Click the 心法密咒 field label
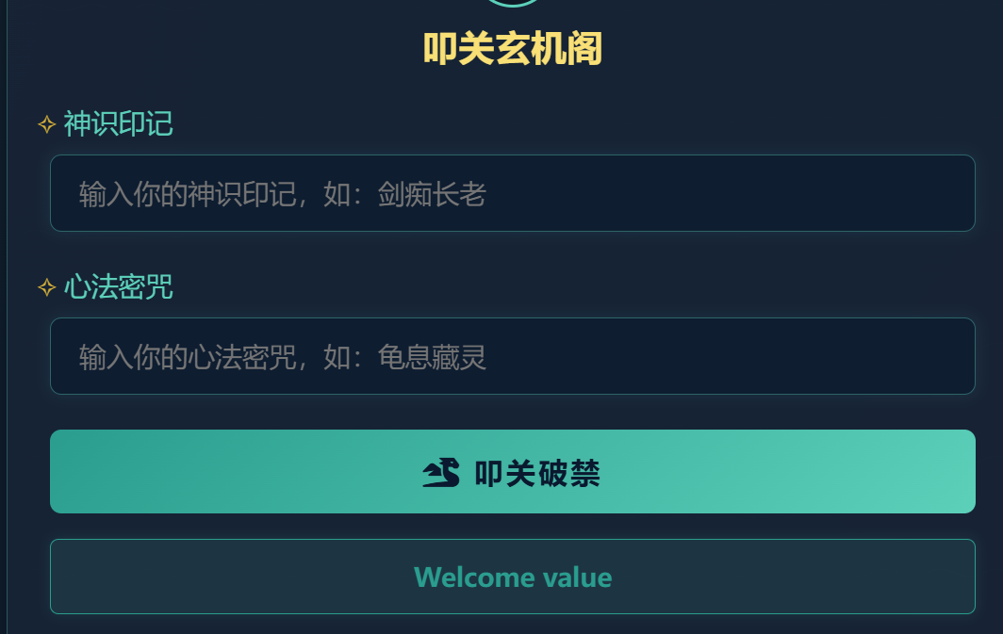The width and height of the screenshot is (1003, 634). [118, 287]
